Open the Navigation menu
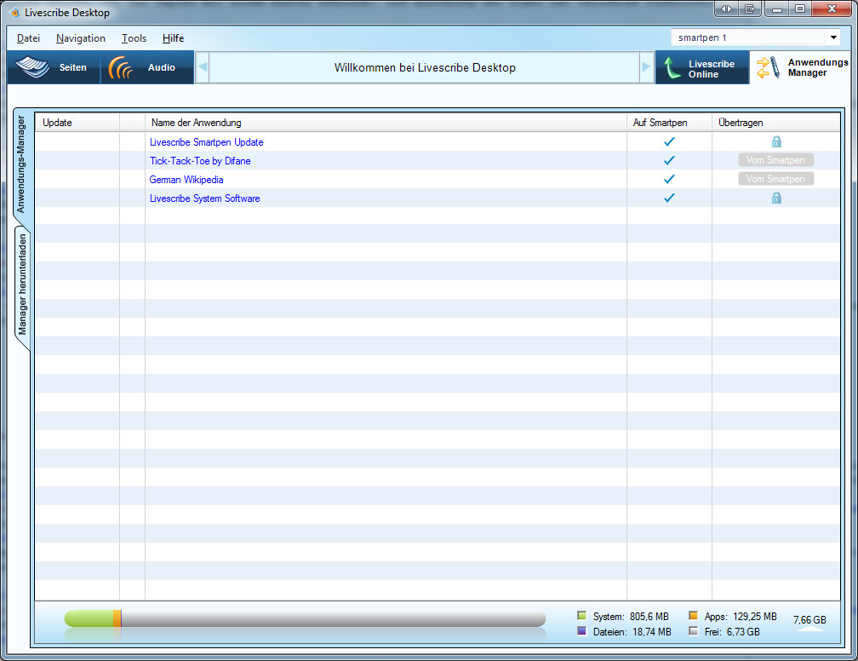 [x=80, y=38]
